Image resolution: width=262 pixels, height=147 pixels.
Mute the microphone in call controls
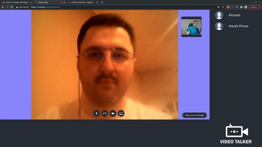[x=97, y=114]
